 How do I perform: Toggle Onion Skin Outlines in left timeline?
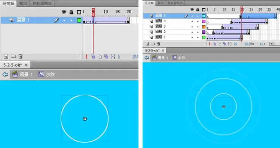coord(100,57)
